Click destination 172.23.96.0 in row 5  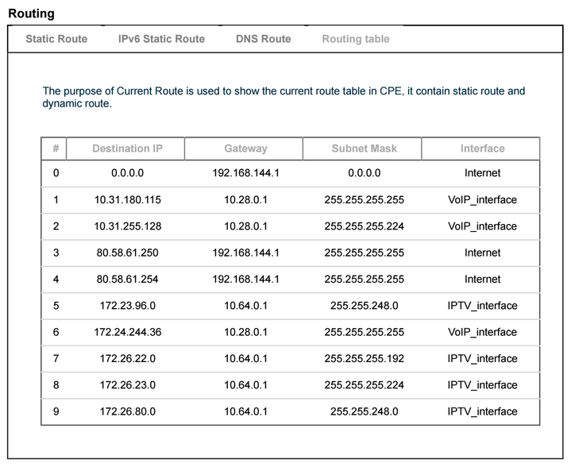(x=127, y=306)
